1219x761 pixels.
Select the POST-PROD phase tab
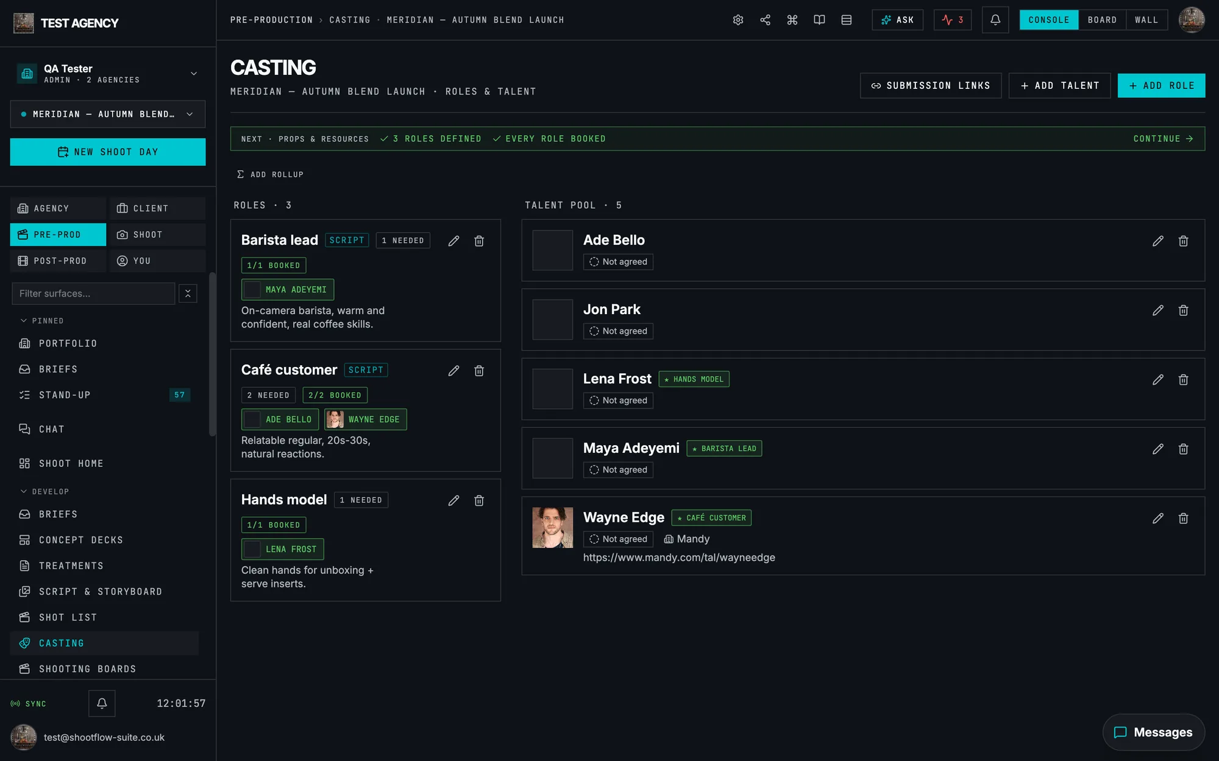tap(58, 261)
